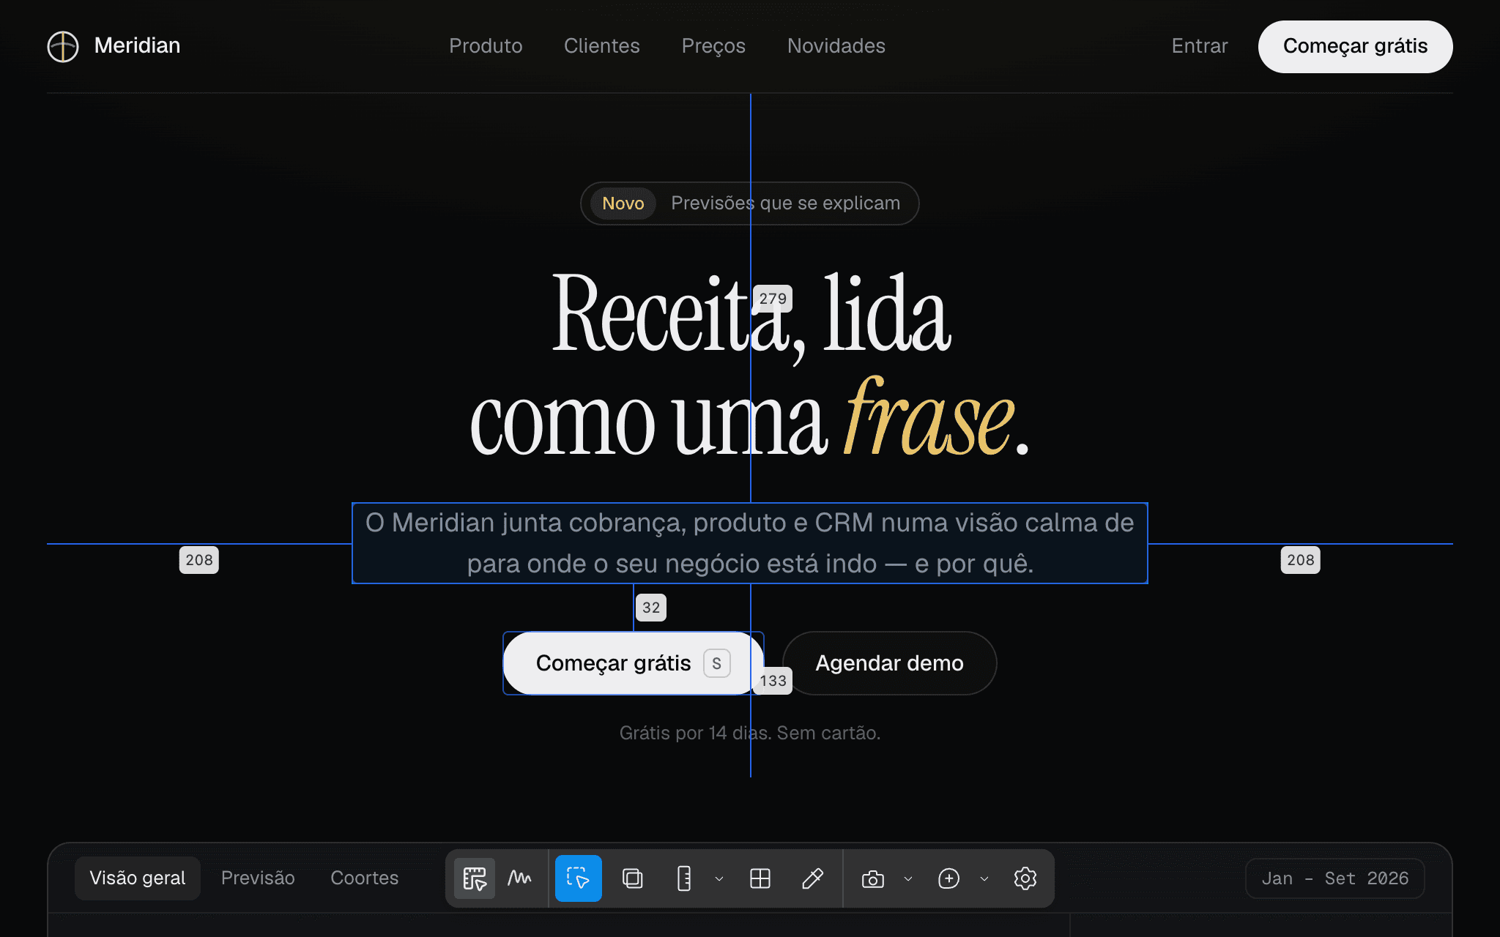Take a screenshot with the camera icon

[x=873, y=878]
